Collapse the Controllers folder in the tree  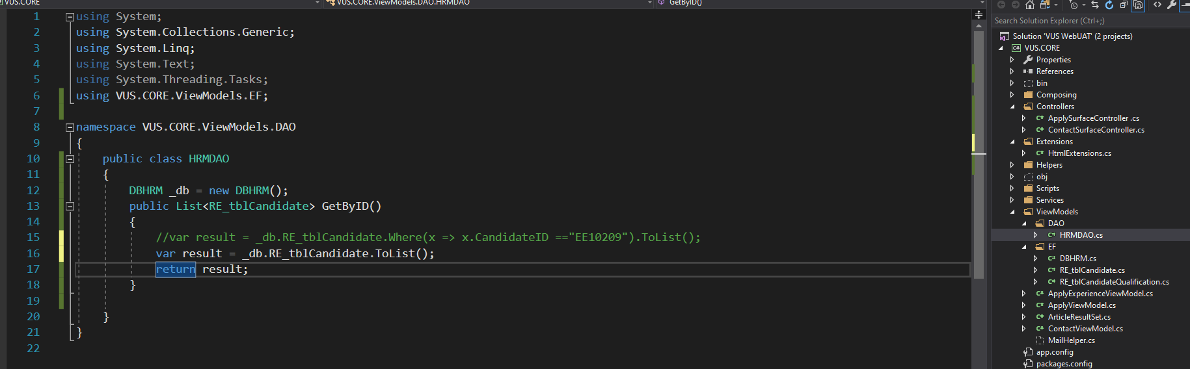[x=1012, y=107]
